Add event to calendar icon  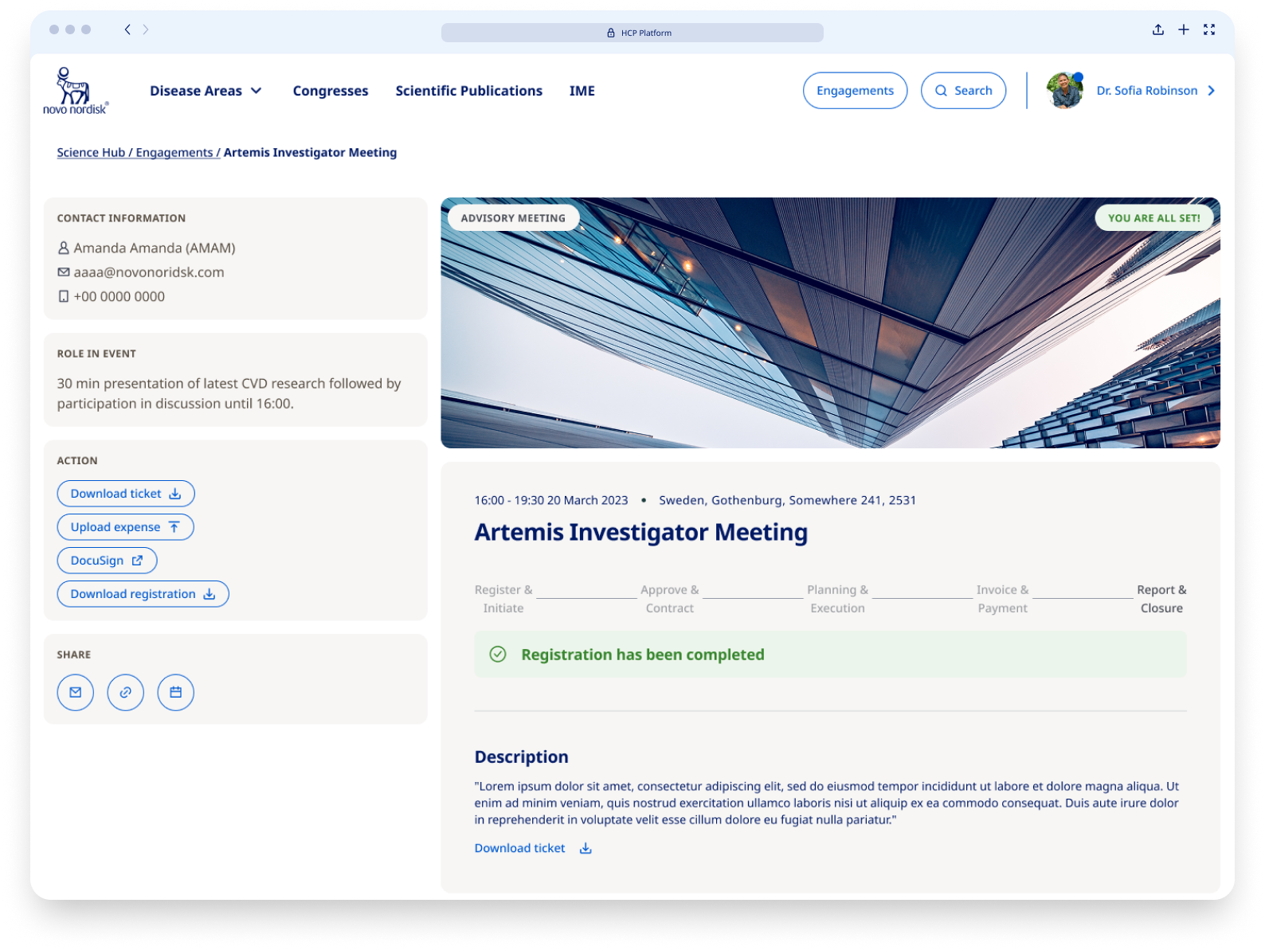[176, 692]
